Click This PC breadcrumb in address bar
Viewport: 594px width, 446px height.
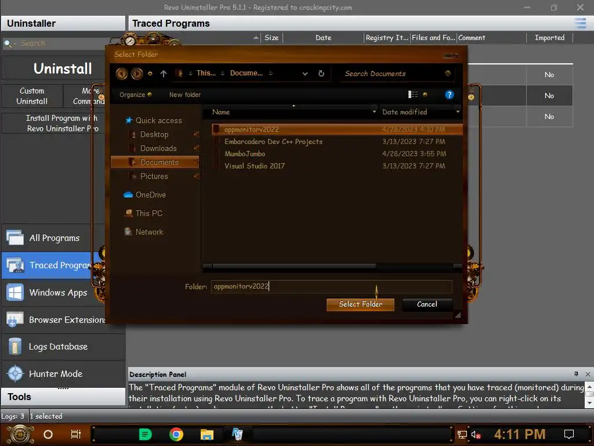(206, 73)
